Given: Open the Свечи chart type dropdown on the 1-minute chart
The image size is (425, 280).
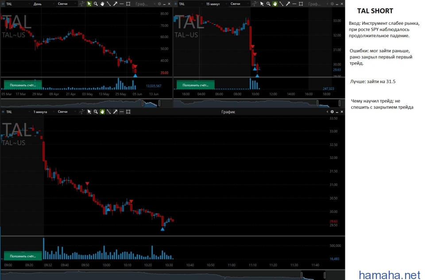Looking at the screenshot, I should click(x=67, y=111).
